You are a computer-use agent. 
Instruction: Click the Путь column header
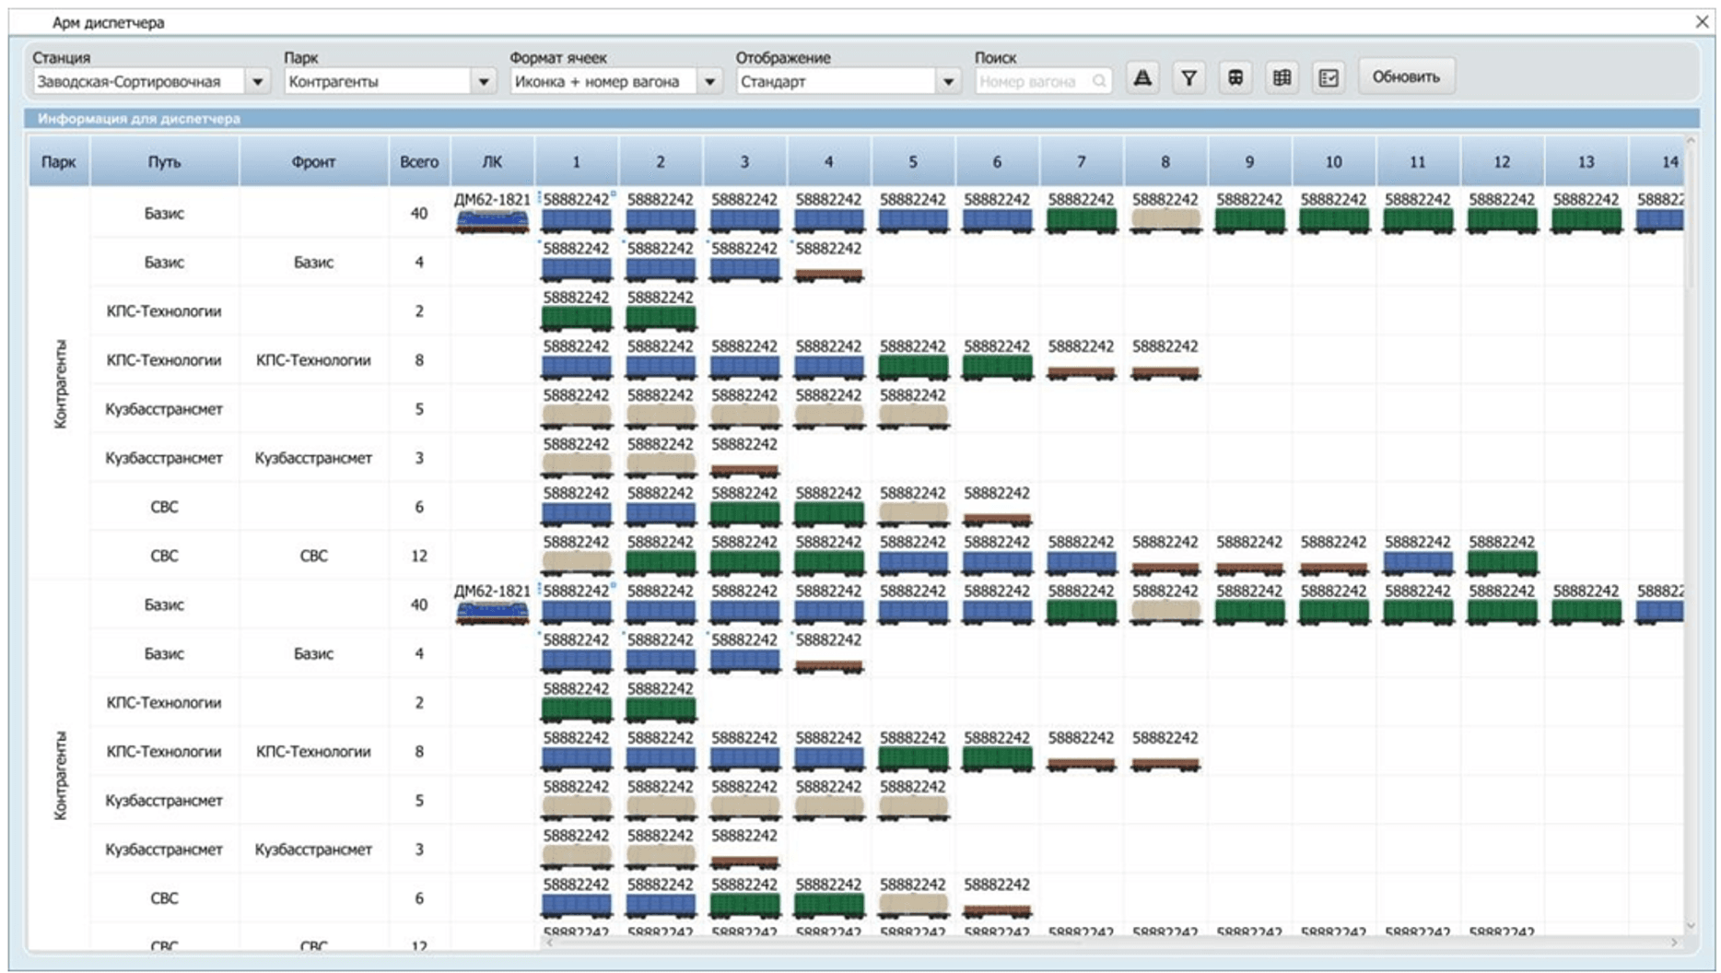164,161
